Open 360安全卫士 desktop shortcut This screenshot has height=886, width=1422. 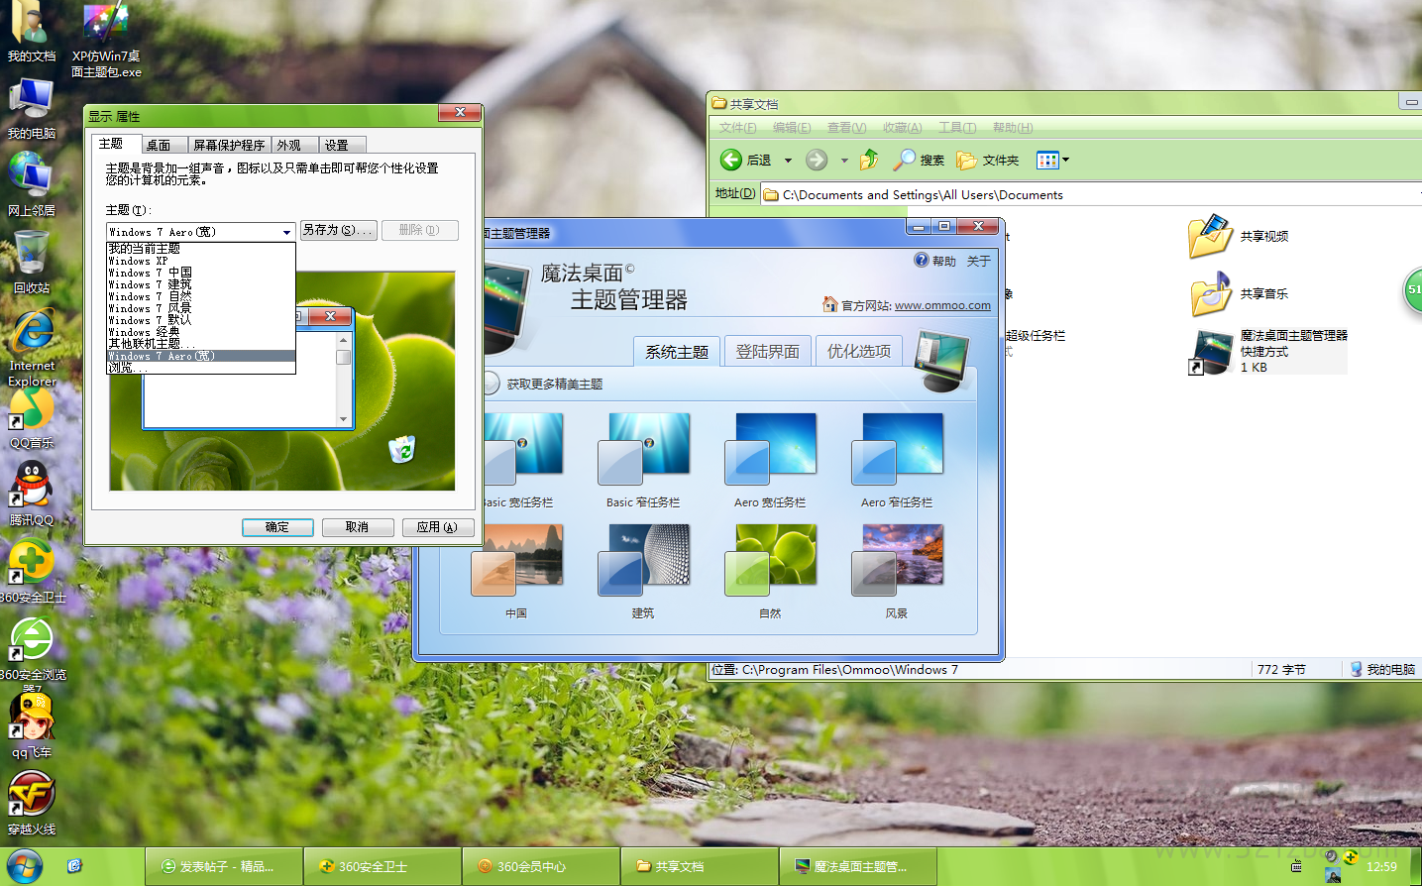[x=32, y=572]
